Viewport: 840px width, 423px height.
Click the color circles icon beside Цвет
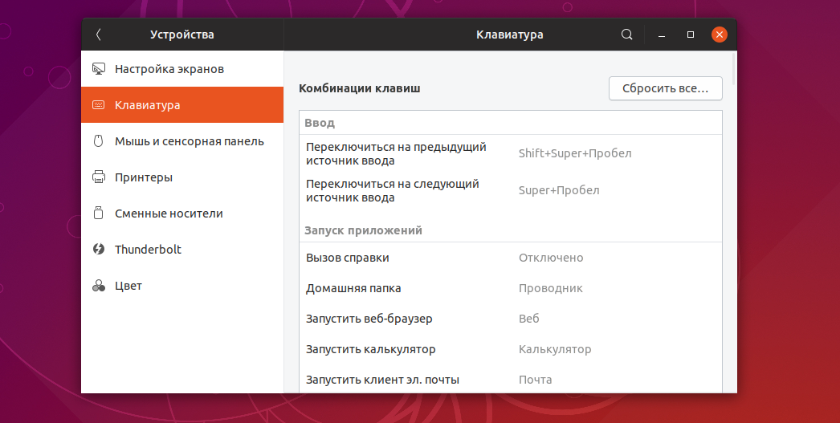pyautogui.click(x=99, y=286)
